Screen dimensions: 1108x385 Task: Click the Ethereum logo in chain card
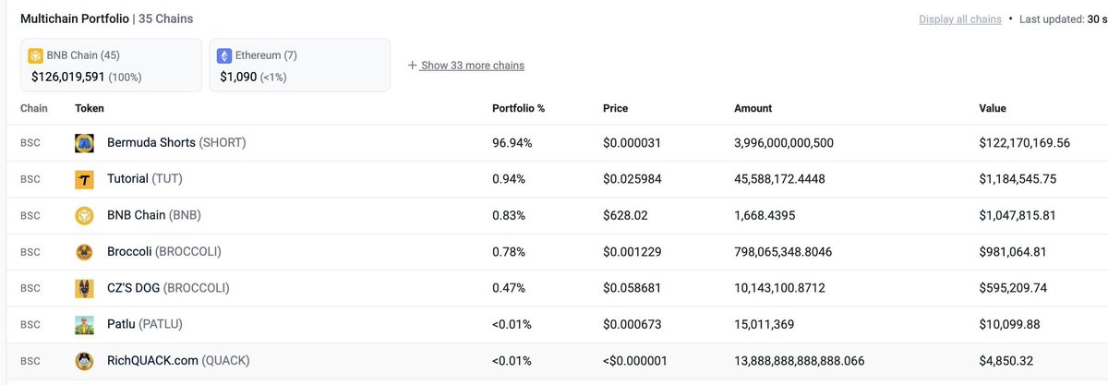click(224, 55)
